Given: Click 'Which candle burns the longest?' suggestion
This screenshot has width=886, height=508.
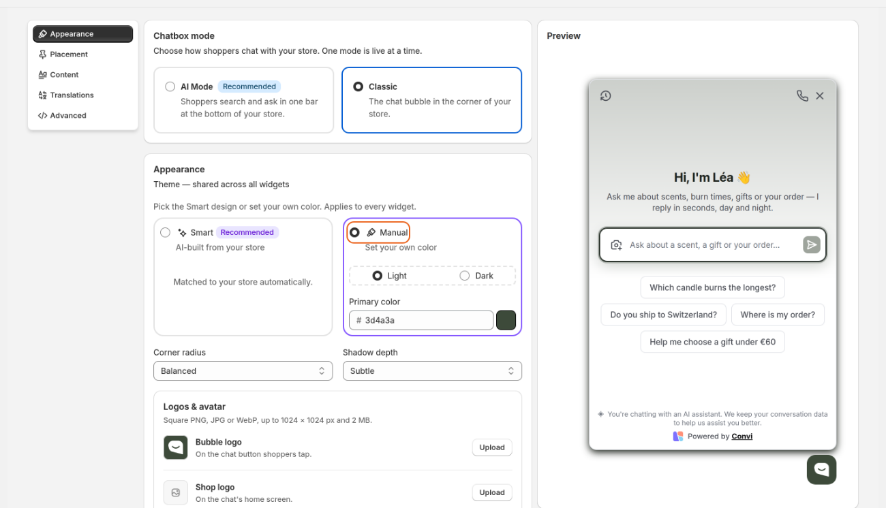Looking at the screenshot, I should [713, 287].
